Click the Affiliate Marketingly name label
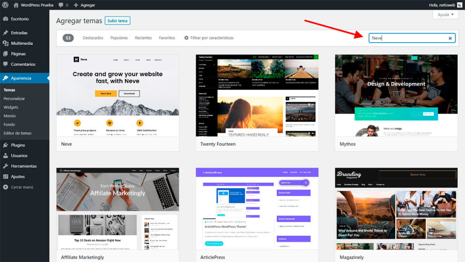The image size is (465, 262). click(x=83, y=257)
